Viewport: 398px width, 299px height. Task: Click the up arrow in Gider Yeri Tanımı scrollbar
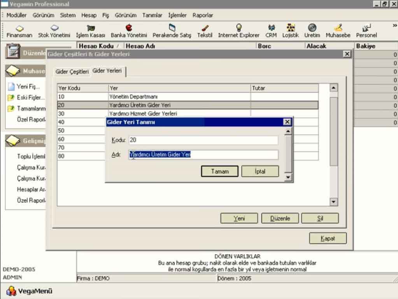tap(288, 131)
